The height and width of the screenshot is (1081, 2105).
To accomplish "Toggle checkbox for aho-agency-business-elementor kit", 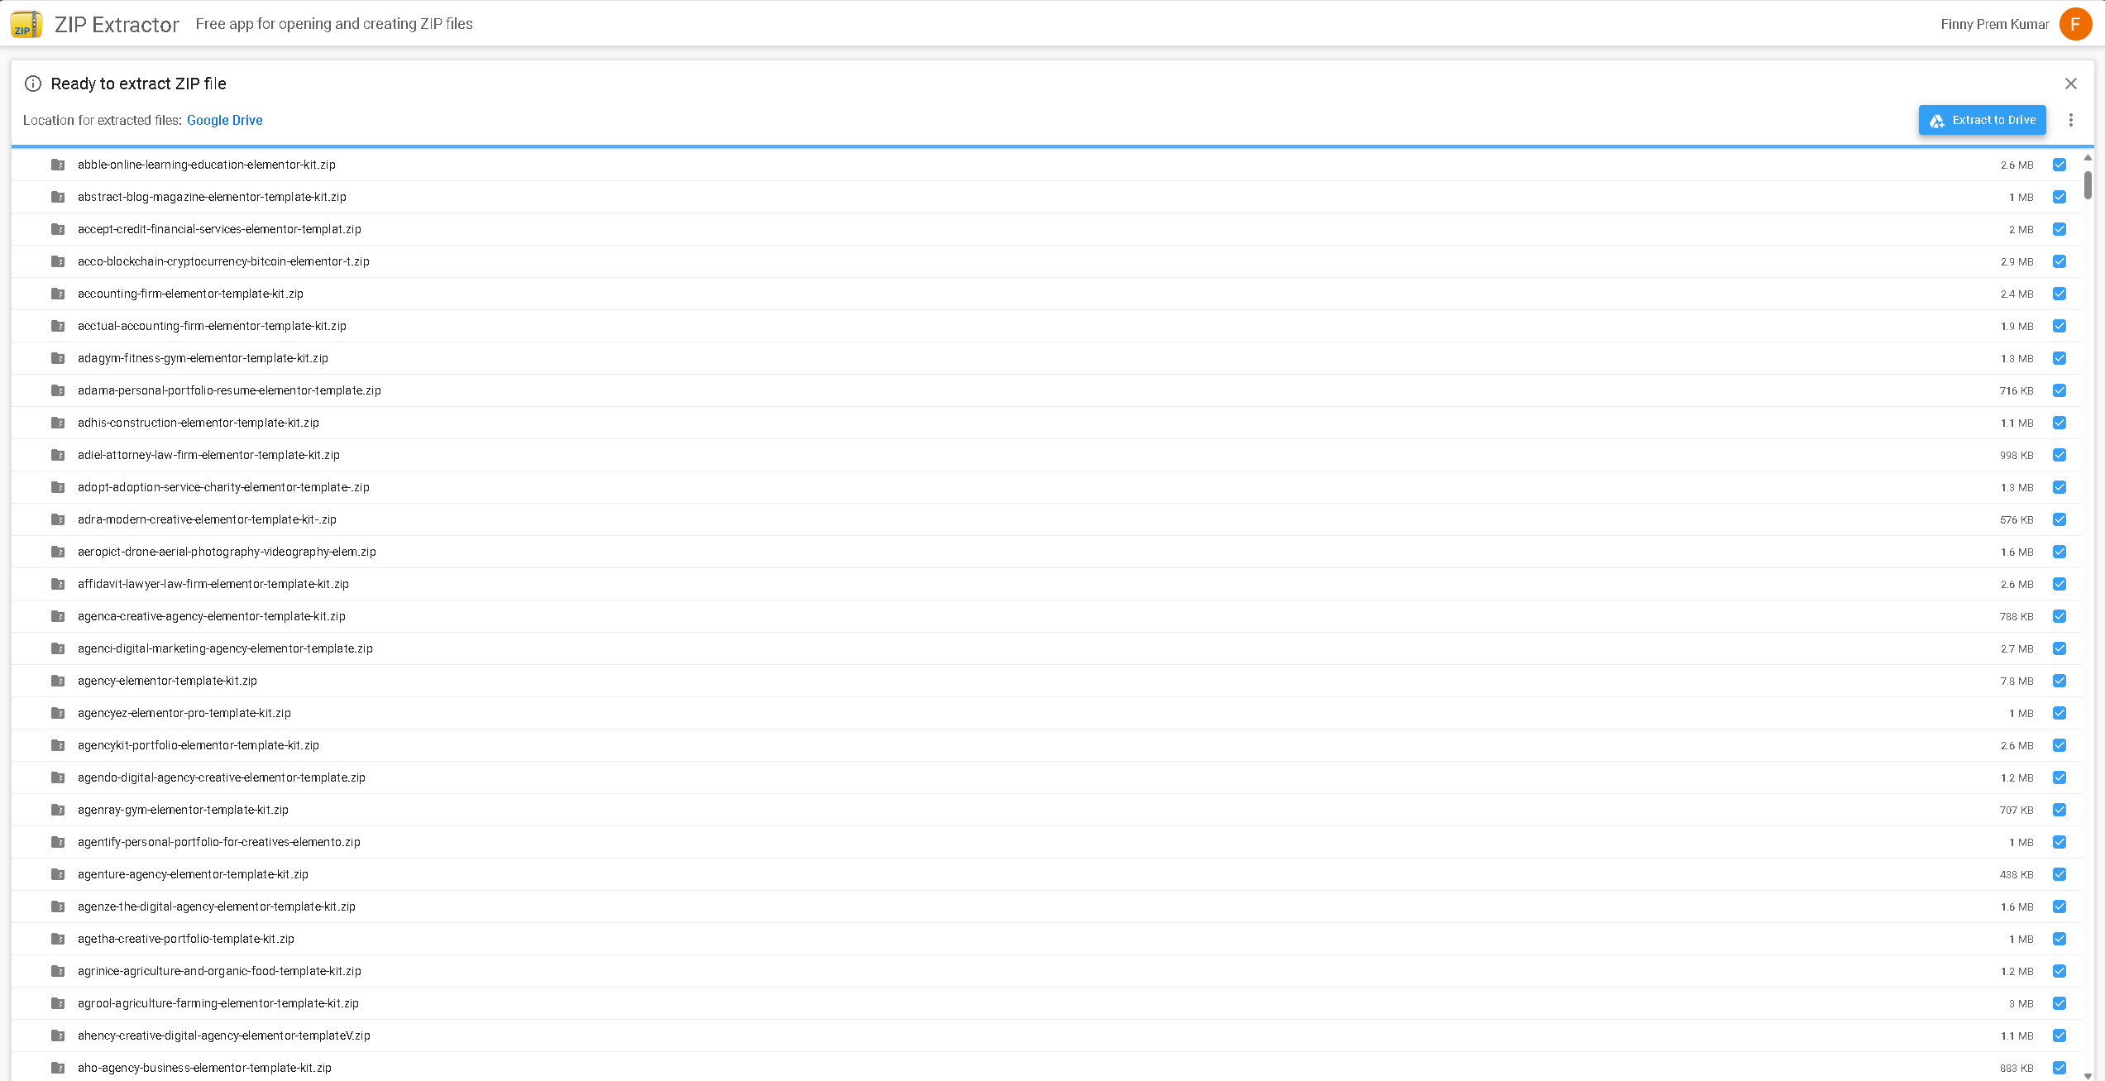I will pyautogui.click(x=2060, y=1068).
